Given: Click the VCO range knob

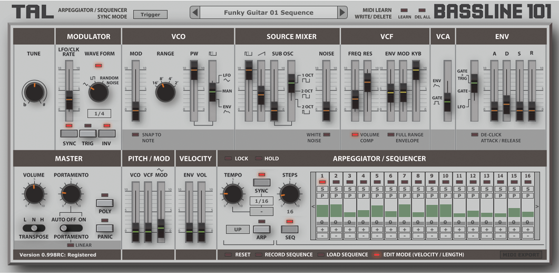Looking at the screenshot, I should pyautogui.click(x=165, y=92).
